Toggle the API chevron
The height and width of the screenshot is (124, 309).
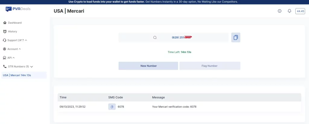pyautogui.click(x=14, y=58)
